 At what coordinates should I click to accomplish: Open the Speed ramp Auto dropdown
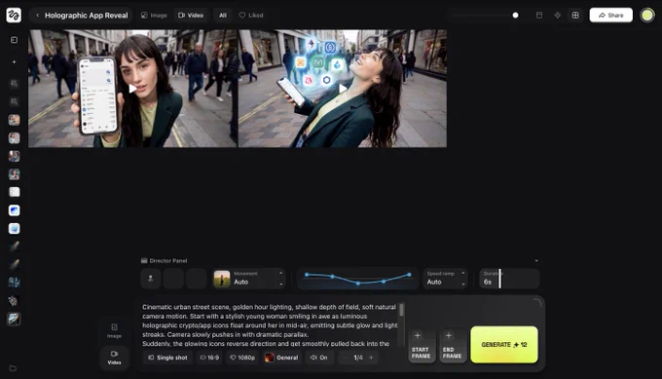coord(445,279)
